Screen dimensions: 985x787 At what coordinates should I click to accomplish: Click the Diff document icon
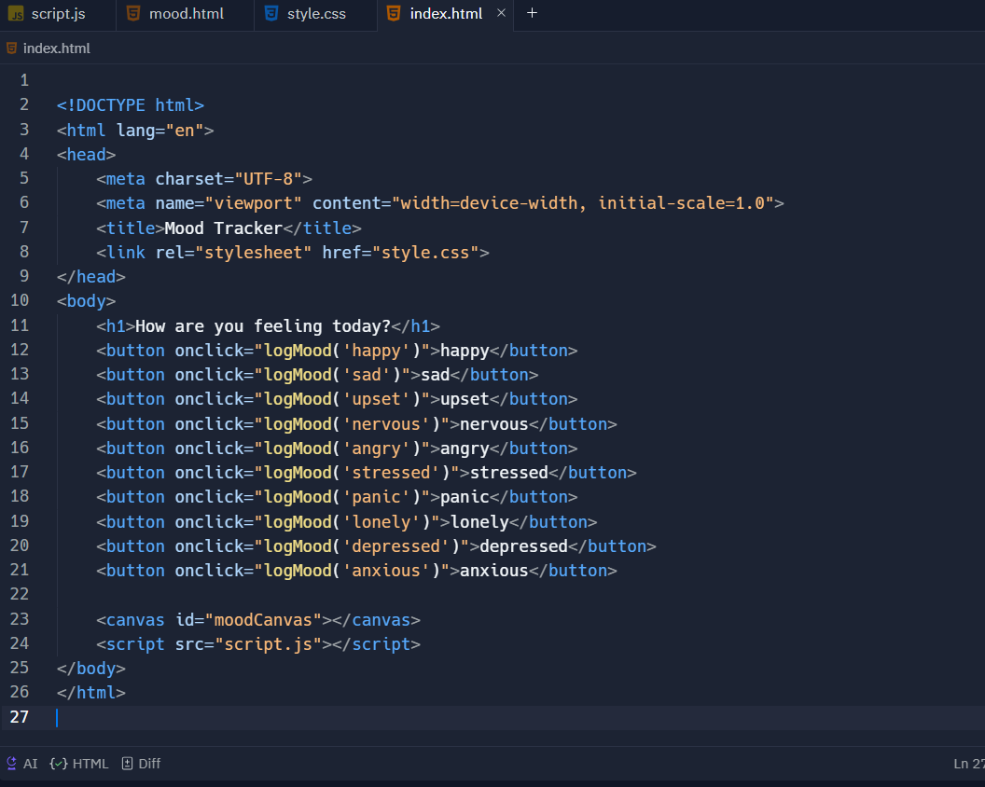tap(127, 763)
